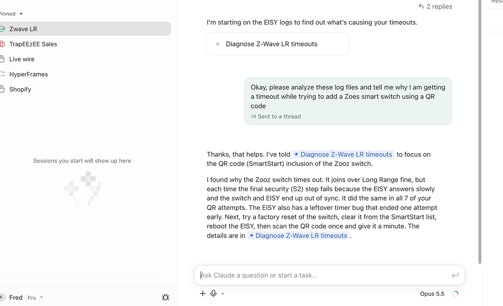Click the TrapEEzEE Sales red icon
503x306 pixels.
[2, 44]
